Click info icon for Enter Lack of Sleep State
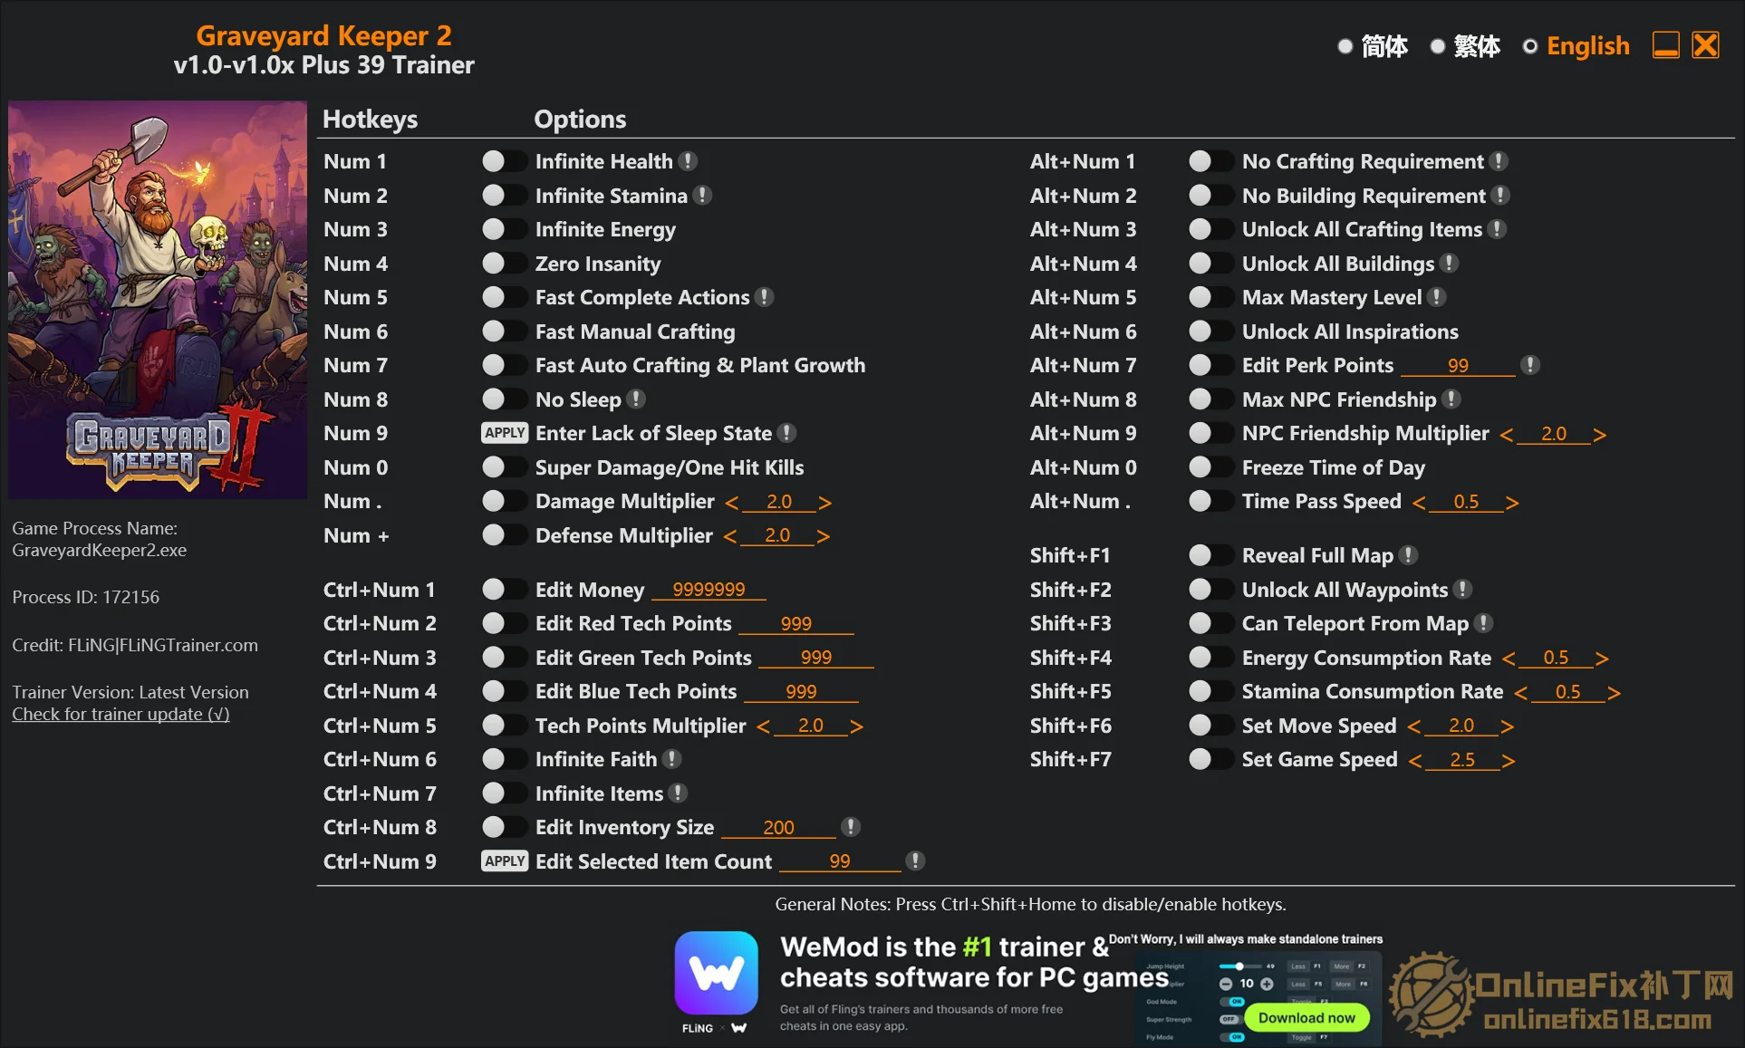 (787, 433)
